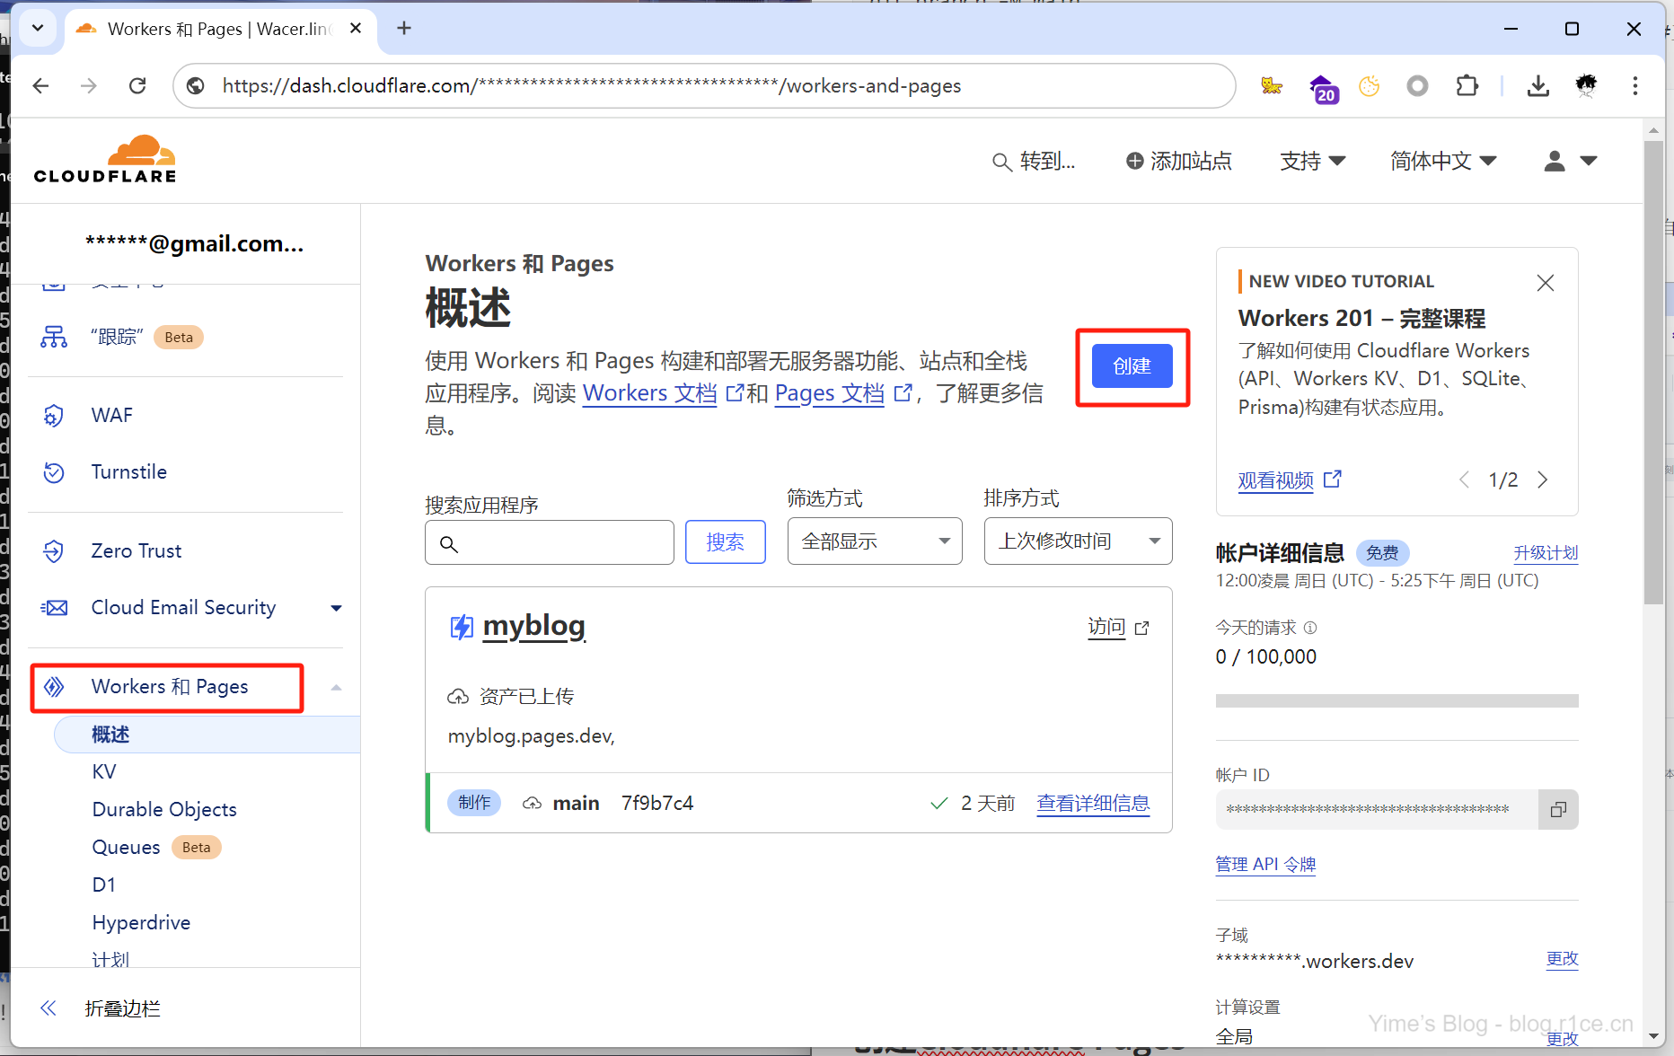The width and height of the screenshot is (1674, 1056).
Task: Open the 上次修改时间 sort dropdown
Action: pyautogui.click(x=1077, y=541)
